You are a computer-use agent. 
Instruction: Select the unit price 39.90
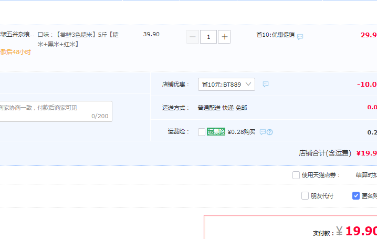151,34
